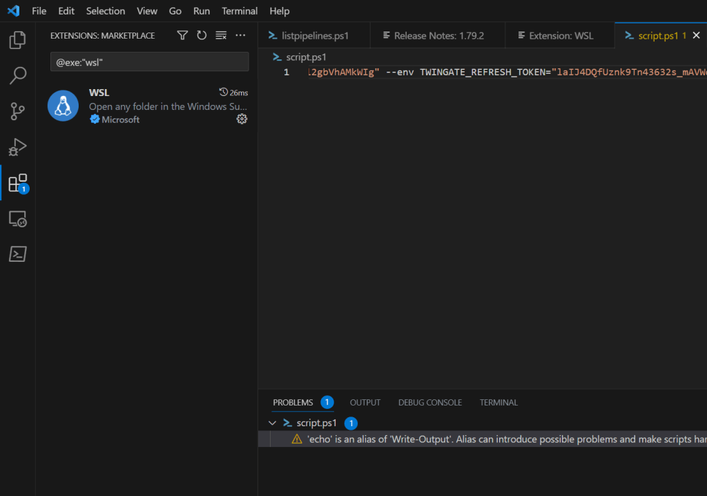
Task: Click the Microsoft publisher name
Action: pos(120,120)
